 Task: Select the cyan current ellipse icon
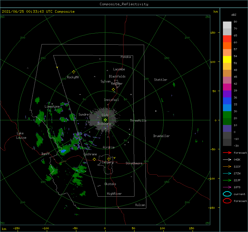pyautogui.click(x=227, y=194)
